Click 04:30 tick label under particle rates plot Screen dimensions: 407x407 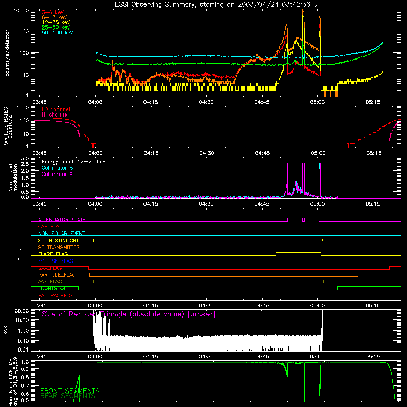pos(207,153)
